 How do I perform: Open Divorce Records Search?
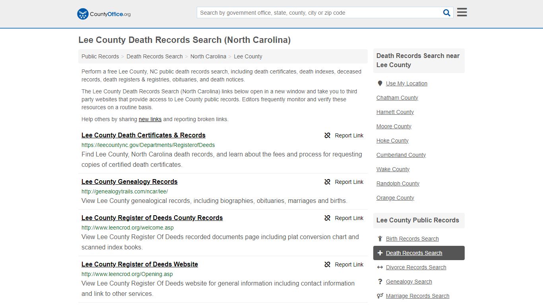[x=416, y=267]
